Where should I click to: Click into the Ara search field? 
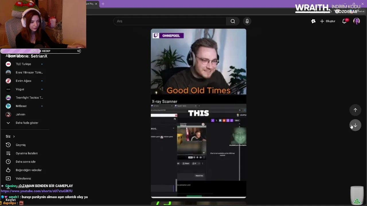click(170, 21)
